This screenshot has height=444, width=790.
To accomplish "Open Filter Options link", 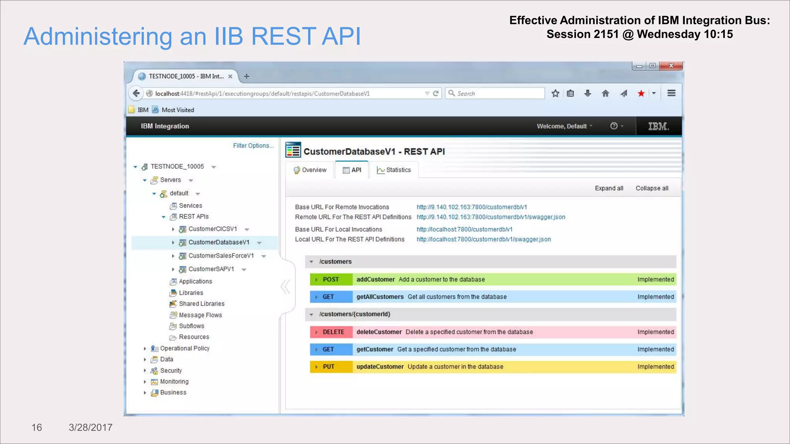I will [x=253, y=146].
